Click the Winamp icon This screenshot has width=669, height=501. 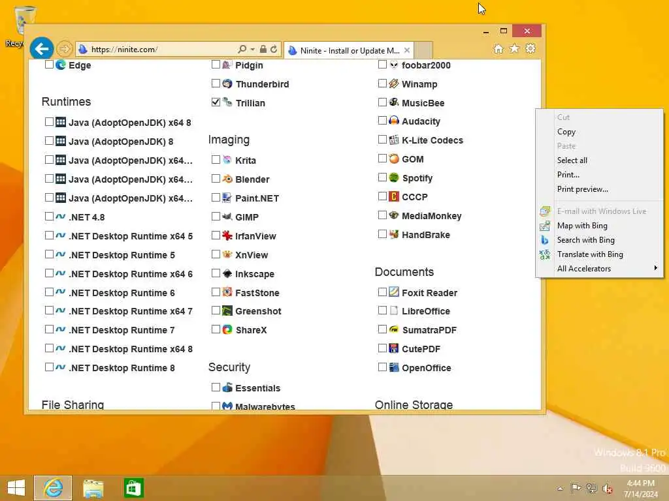(394, 83)
